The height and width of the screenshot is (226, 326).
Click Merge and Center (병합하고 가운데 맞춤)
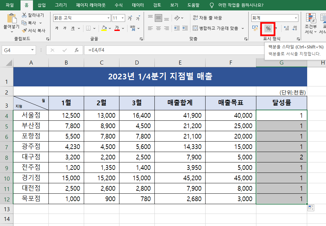coord(215,28)
